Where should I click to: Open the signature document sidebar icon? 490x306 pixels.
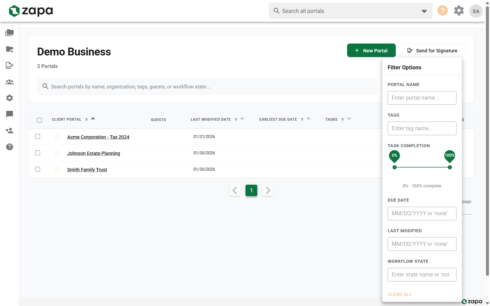click(10, 65)
